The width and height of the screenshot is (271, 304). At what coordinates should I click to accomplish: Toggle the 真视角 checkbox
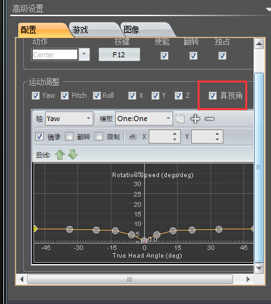click(212, 95)
